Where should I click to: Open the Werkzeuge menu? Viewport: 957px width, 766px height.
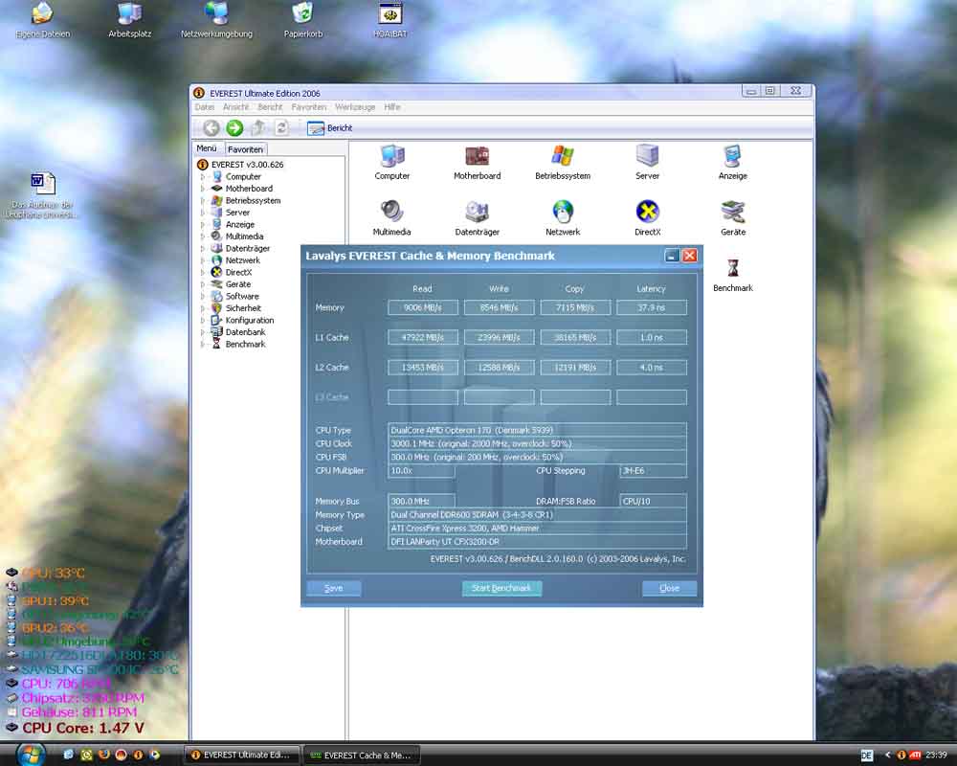point(355,107)
